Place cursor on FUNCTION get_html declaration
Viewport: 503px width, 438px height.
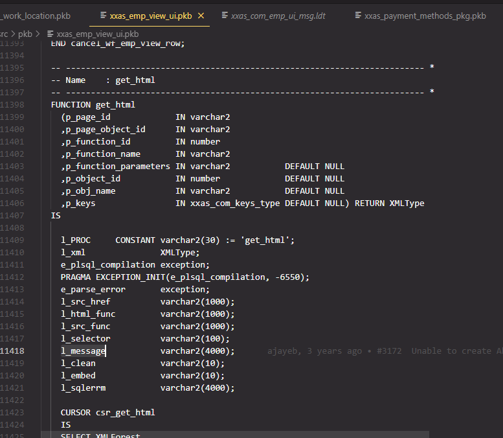click(93, 105)
